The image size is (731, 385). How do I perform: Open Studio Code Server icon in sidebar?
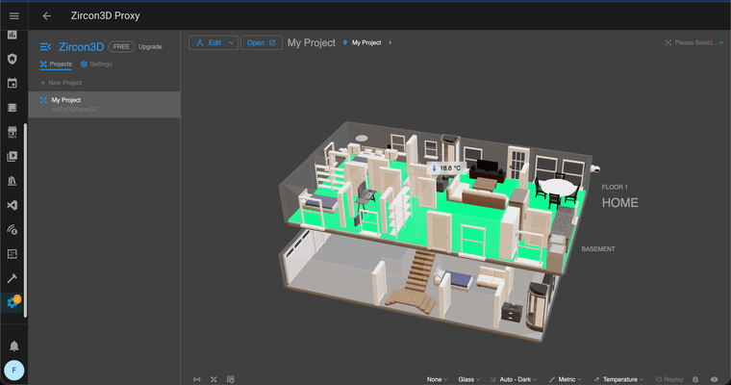pyautogui.click(x=13, y=205)
